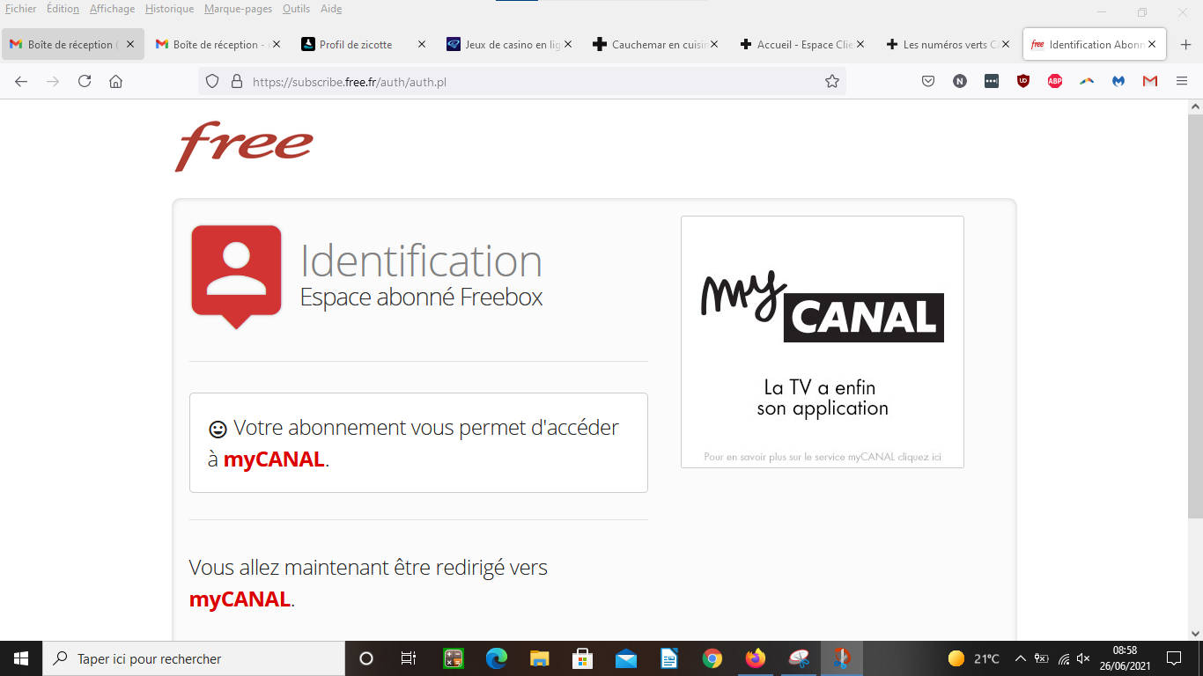Viewport: 1203px width, 676px height.
Task: Open the Aide menu
Action: (331, 9)
